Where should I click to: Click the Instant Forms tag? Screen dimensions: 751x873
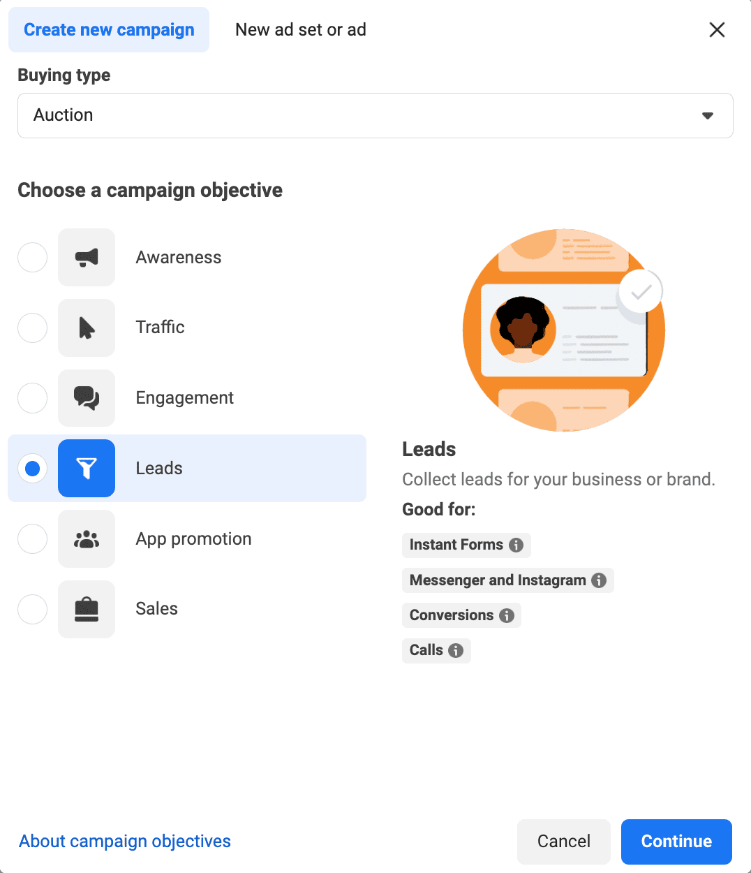click(466, 545)
